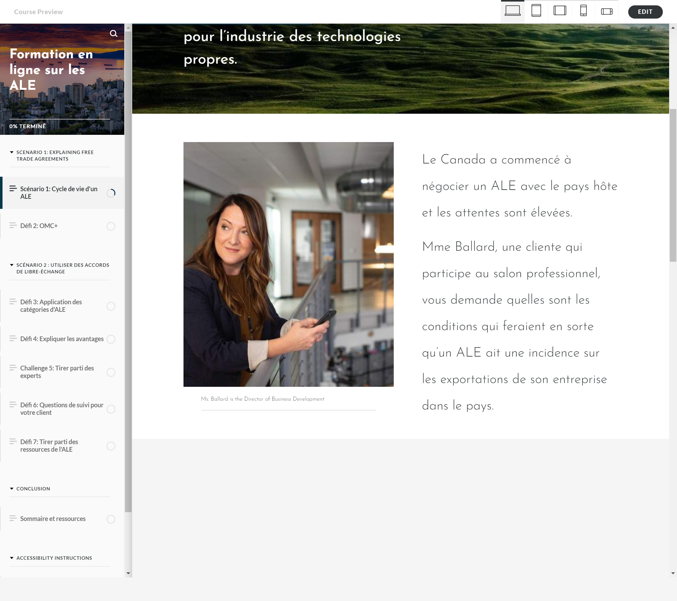Collapse the Conclusion section

tap(12, 489)
